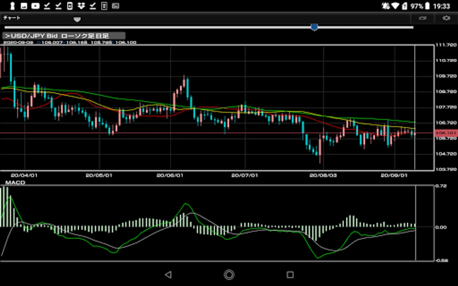Tap the chart window layout icon
The image size is (458, 286).
[422, 18]
